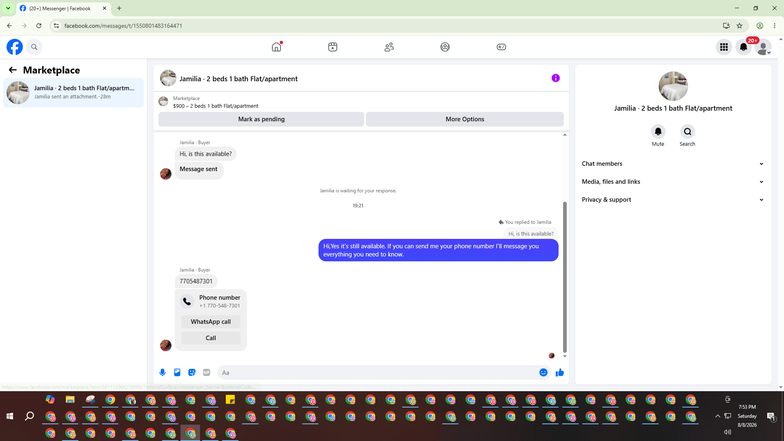
Task: Open a new browser tab
Action: 119,8
